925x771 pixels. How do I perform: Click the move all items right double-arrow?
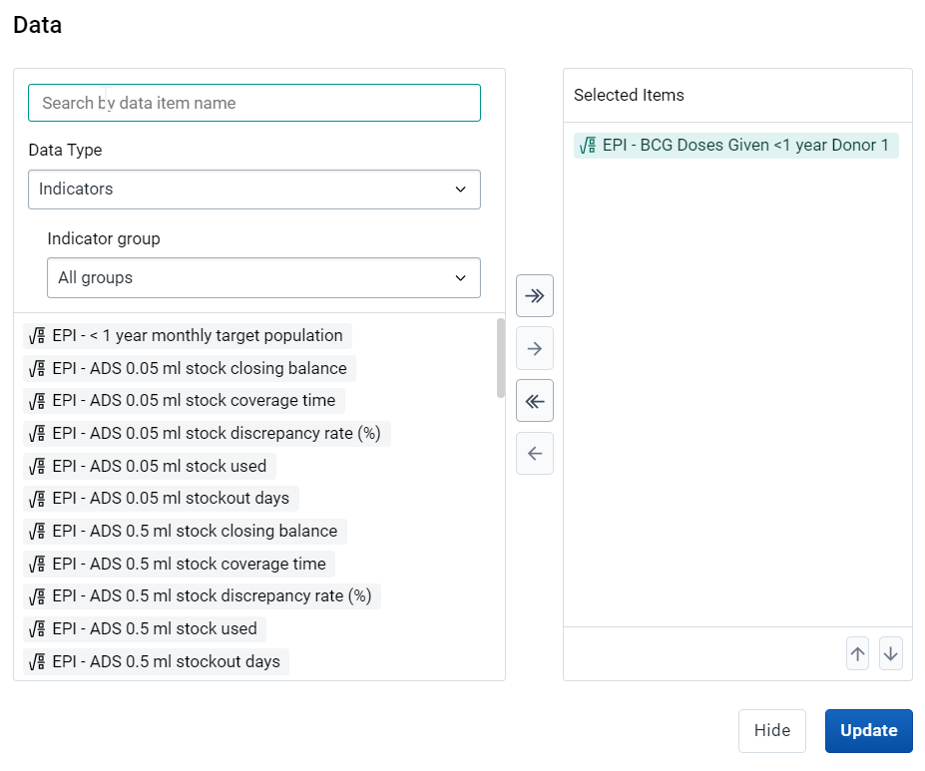coord(535,295)
